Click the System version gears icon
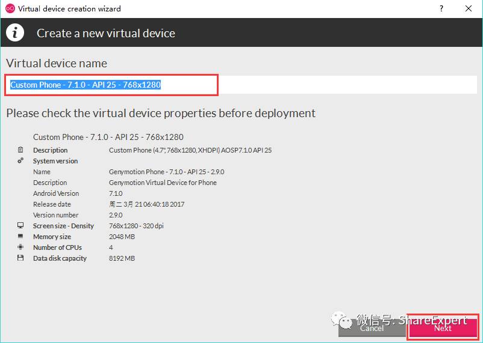This screenshot has width=483, height=343. click(20, 161)
